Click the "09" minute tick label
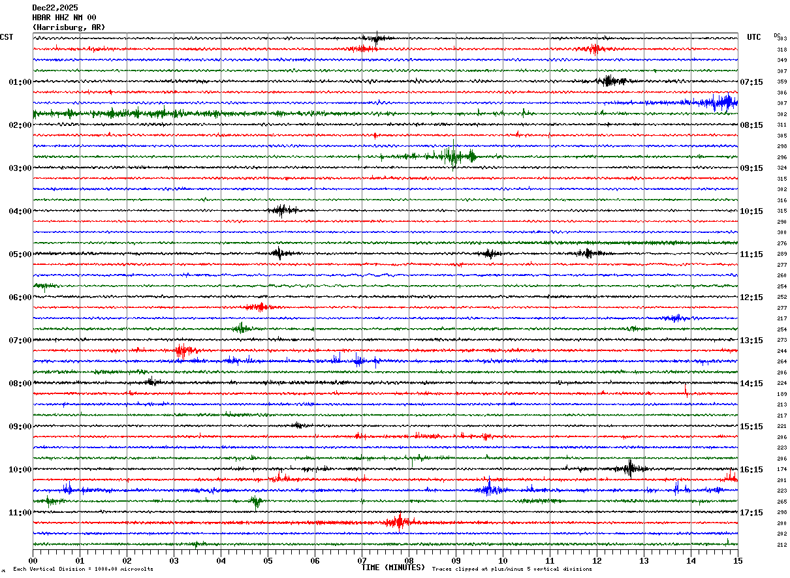 tap(456, 560)
